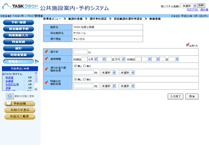The height and width of the screenshot is (156, 209).
Task: Click the ログアウト link
Action: [193, 10]
